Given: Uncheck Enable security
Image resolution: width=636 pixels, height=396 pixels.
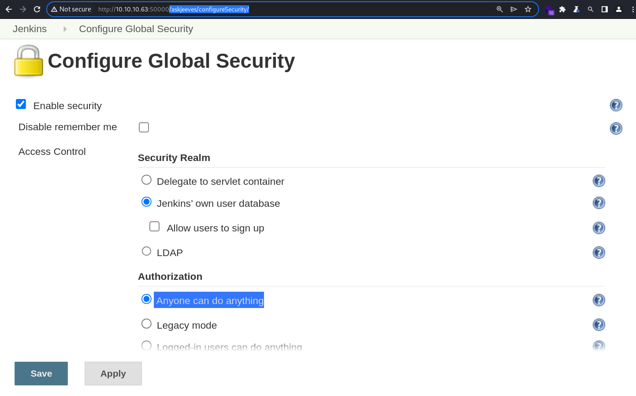Looking at the screenshot, I should [x=21, y=104].
